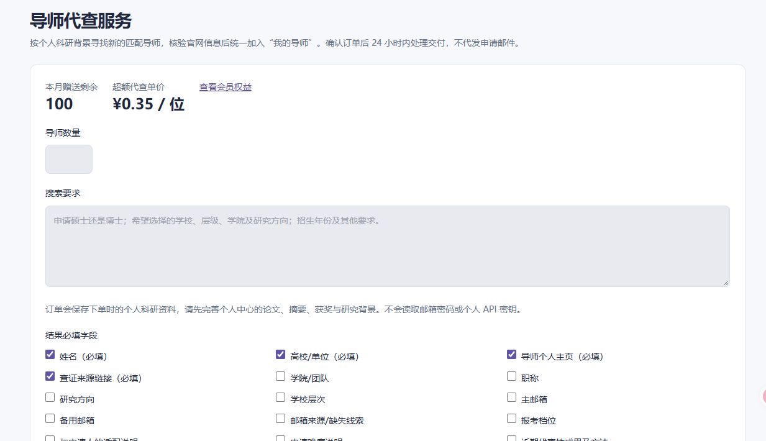Tick the 备用邮箱 checkbox
Viewport: 766px width, 441px height.
coord(50,419)
